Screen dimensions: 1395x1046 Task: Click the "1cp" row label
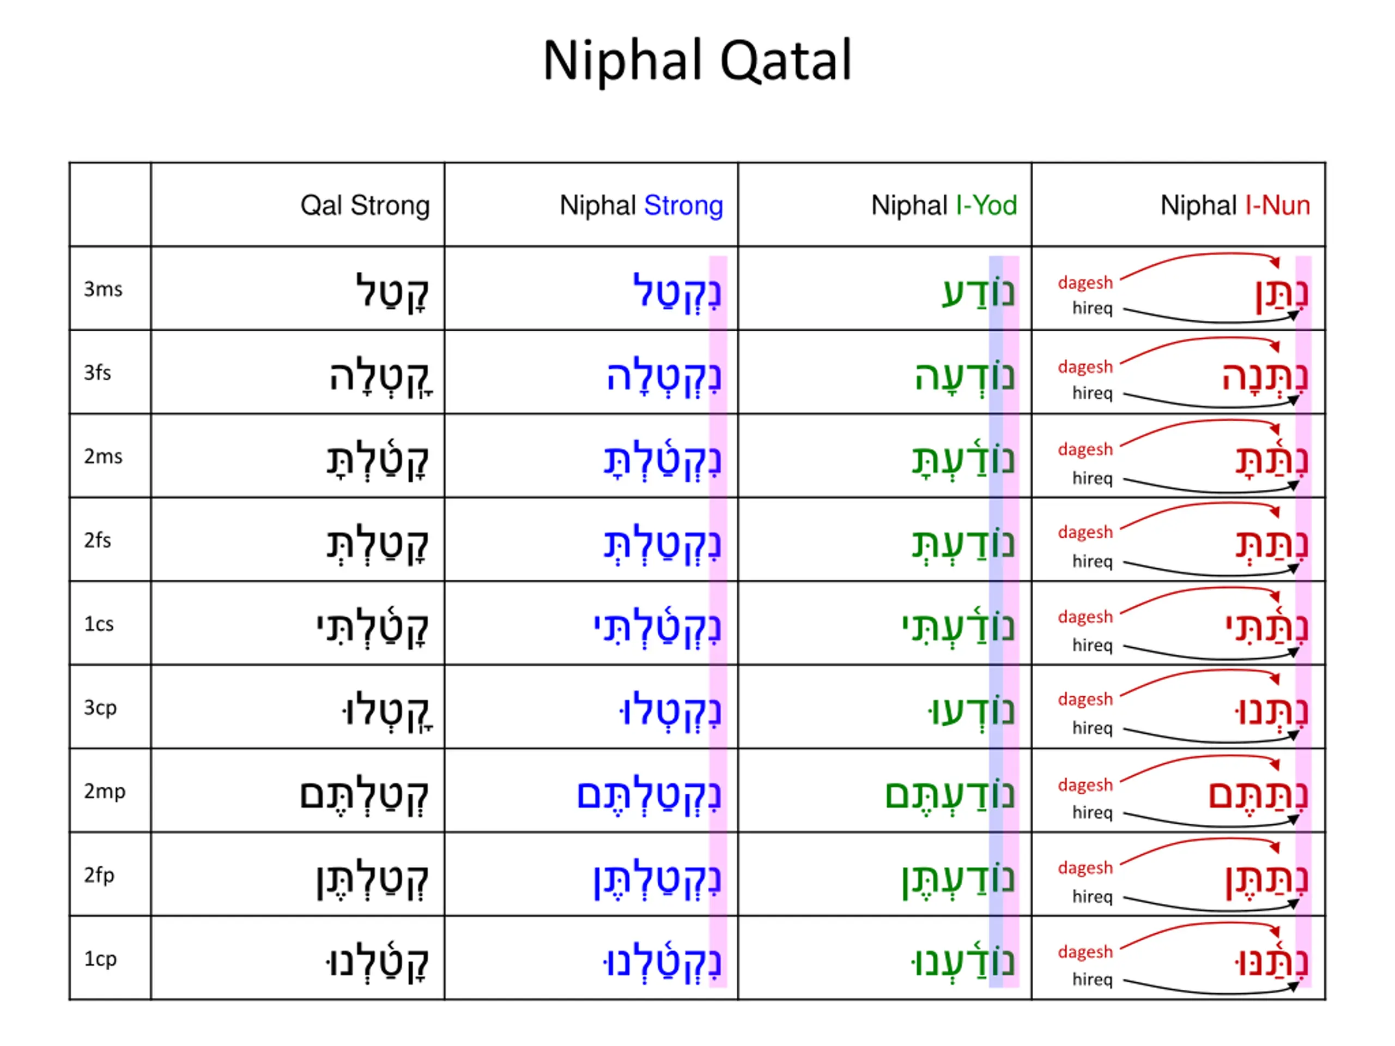tap(100, 959)
